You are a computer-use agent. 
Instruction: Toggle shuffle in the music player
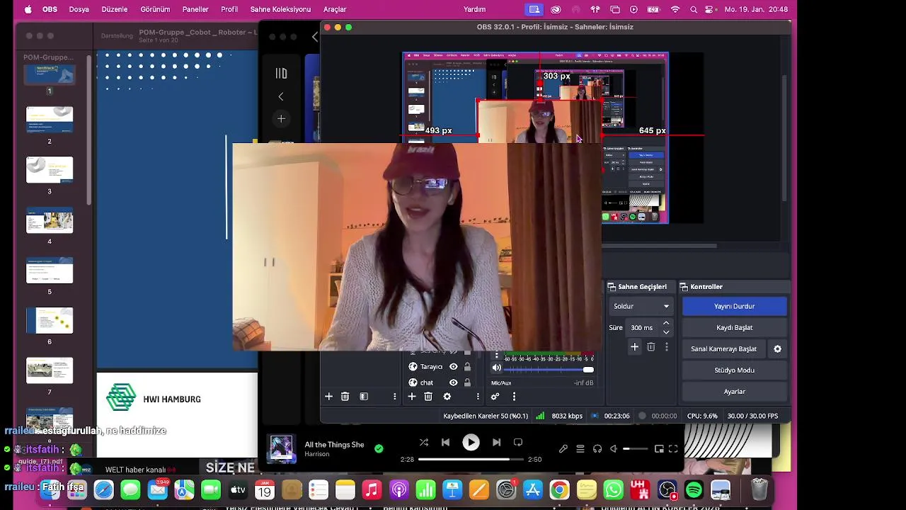click(x=424, y=443)
